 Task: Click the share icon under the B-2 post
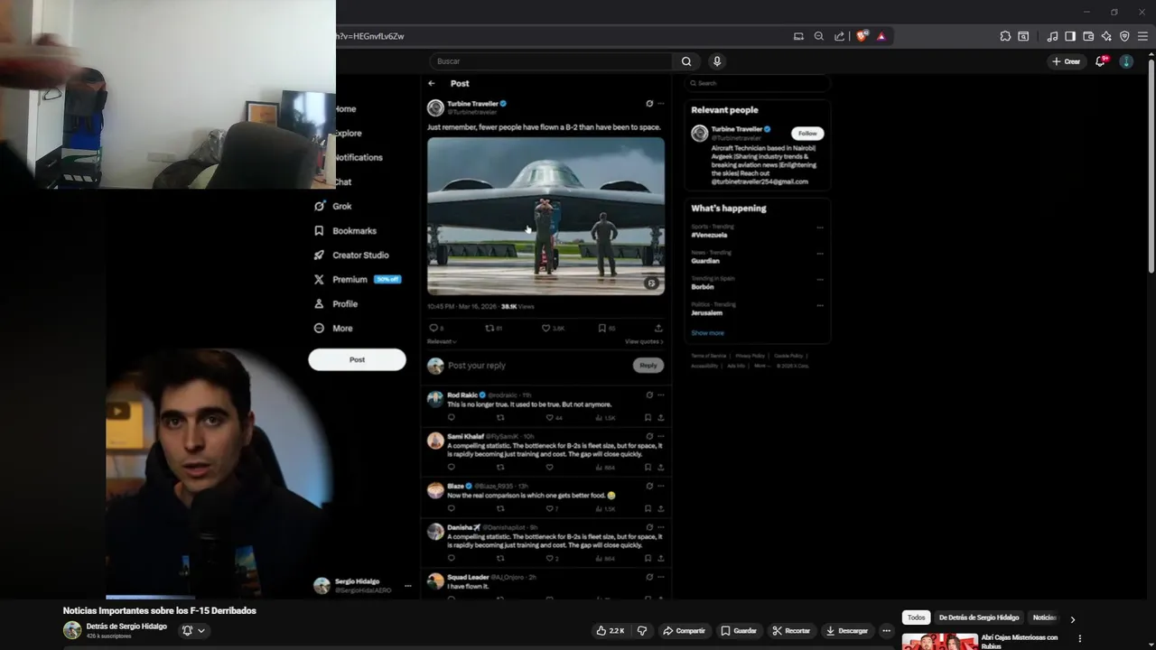click(658, 328)
